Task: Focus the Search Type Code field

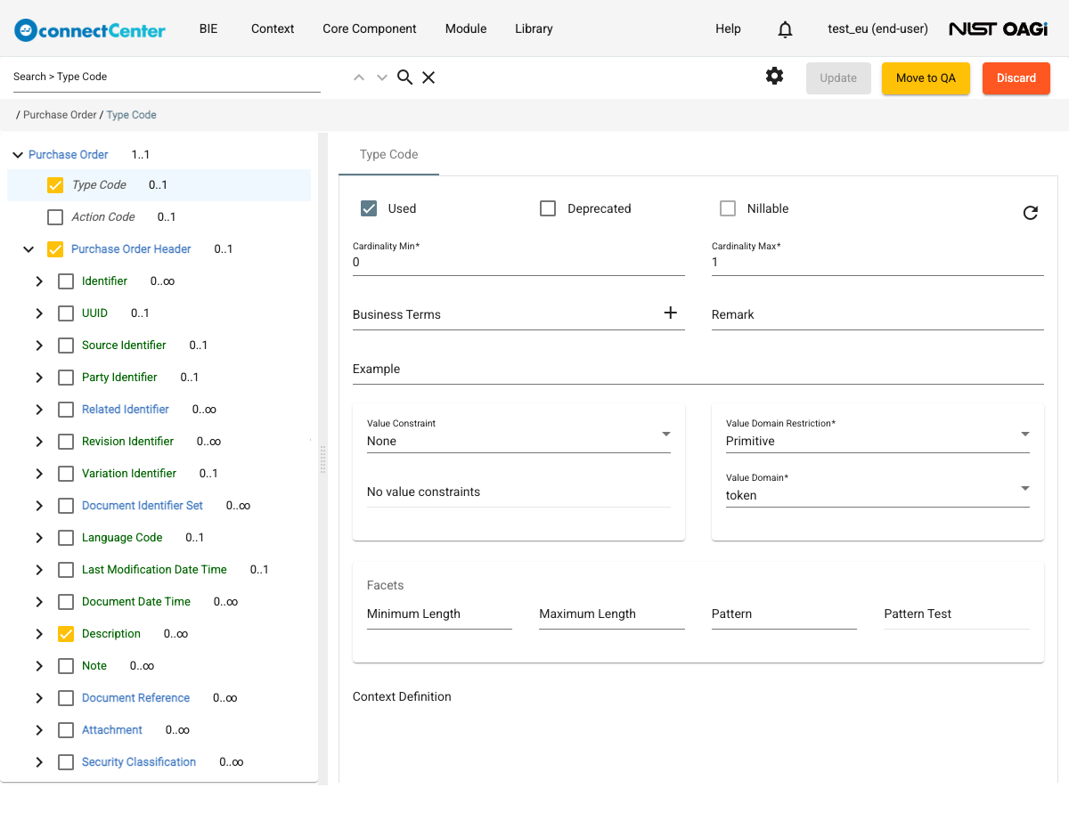Action: [x=167, y=77]
